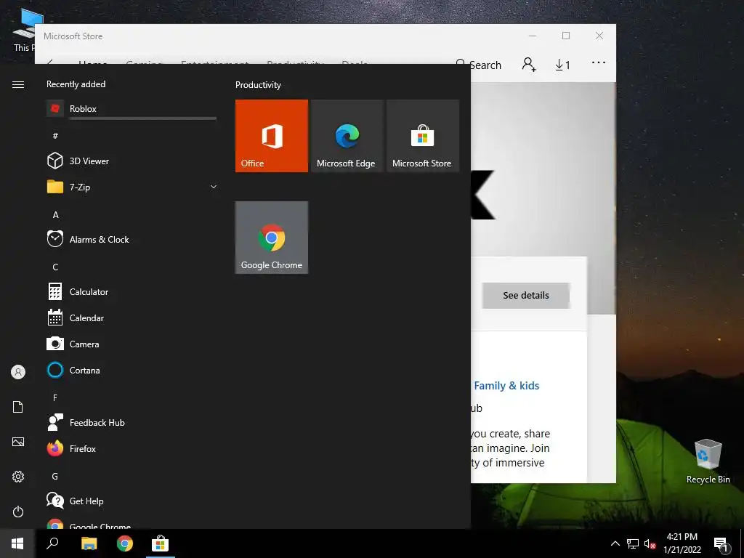Open File Explorer on the taskbar
The image size is (744, 558).
click(x=89, y=543)
